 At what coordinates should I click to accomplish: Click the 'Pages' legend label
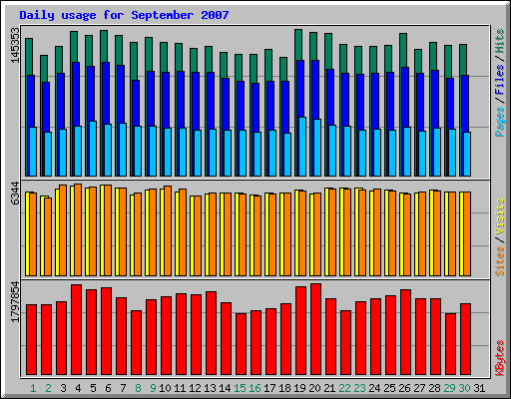(x=500, y=122)
